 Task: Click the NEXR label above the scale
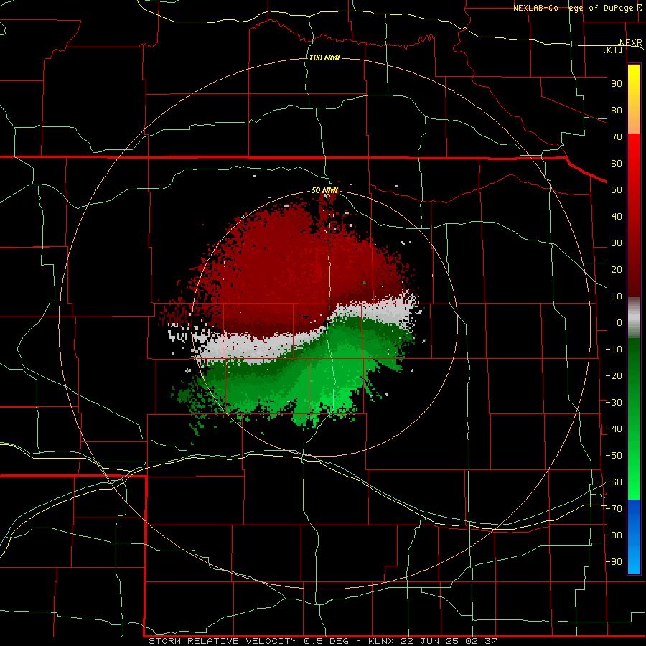click(x=631, y=43)
